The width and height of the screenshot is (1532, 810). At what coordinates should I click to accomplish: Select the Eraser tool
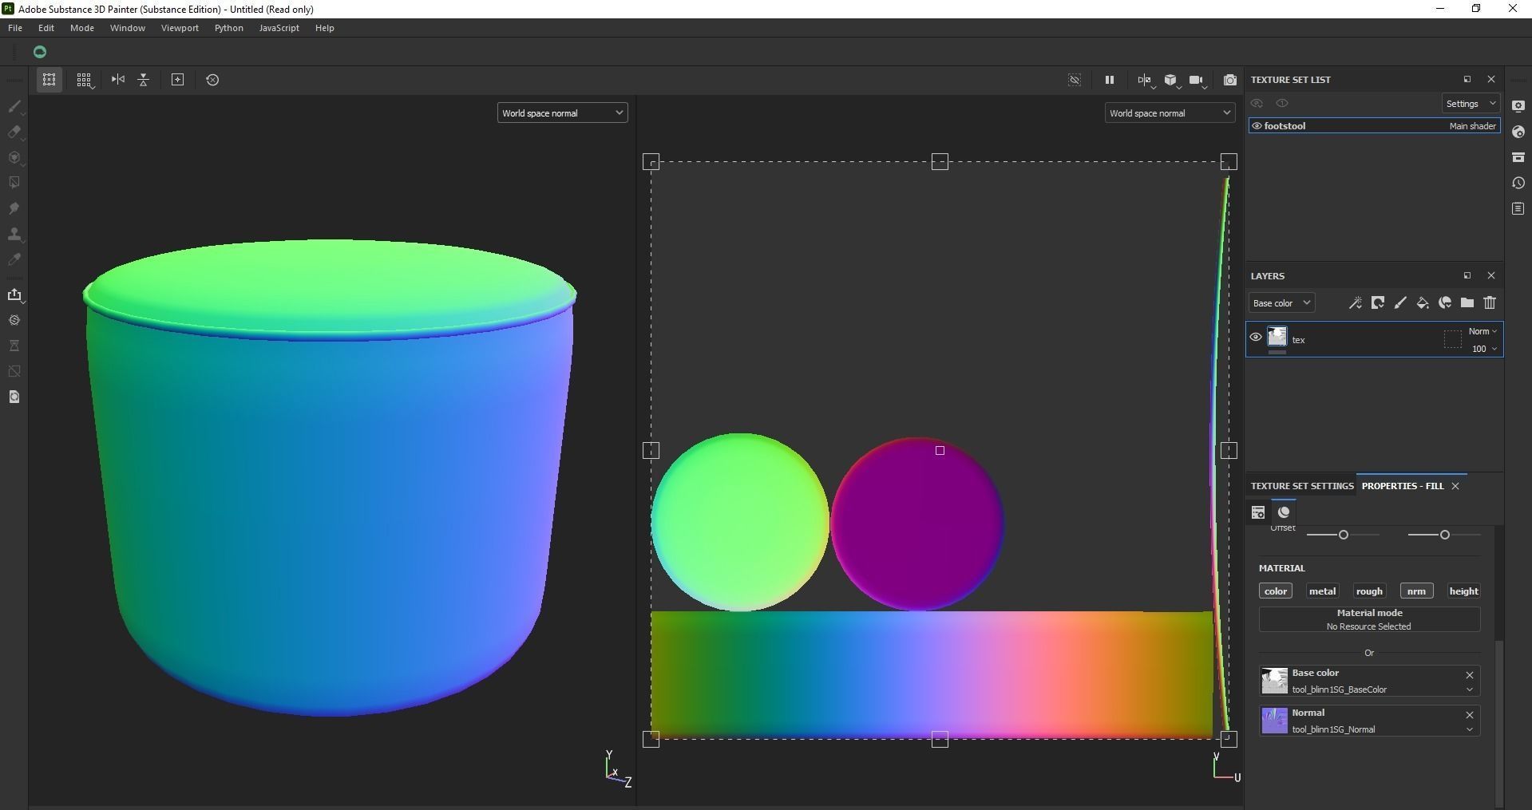pos(14,132)
